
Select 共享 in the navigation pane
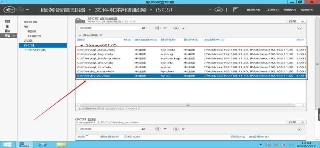(28, 41)
